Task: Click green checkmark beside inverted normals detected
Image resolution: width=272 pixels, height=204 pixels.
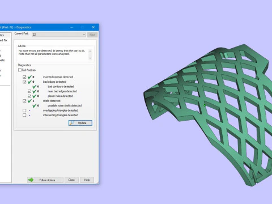Action: 29,77
